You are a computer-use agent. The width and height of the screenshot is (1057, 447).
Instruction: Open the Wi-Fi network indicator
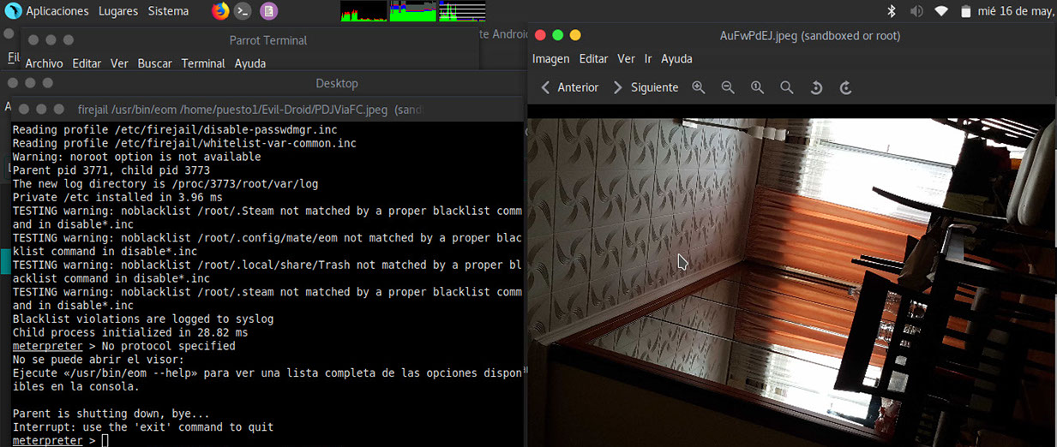941,11
